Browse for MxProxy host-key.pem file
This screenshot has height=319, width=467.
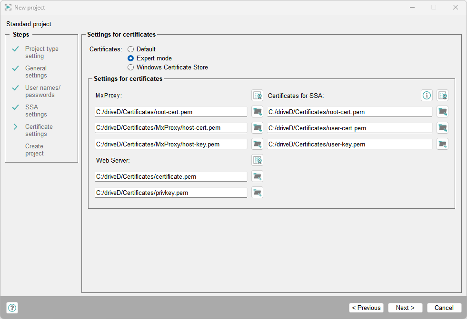pos(257,144)
